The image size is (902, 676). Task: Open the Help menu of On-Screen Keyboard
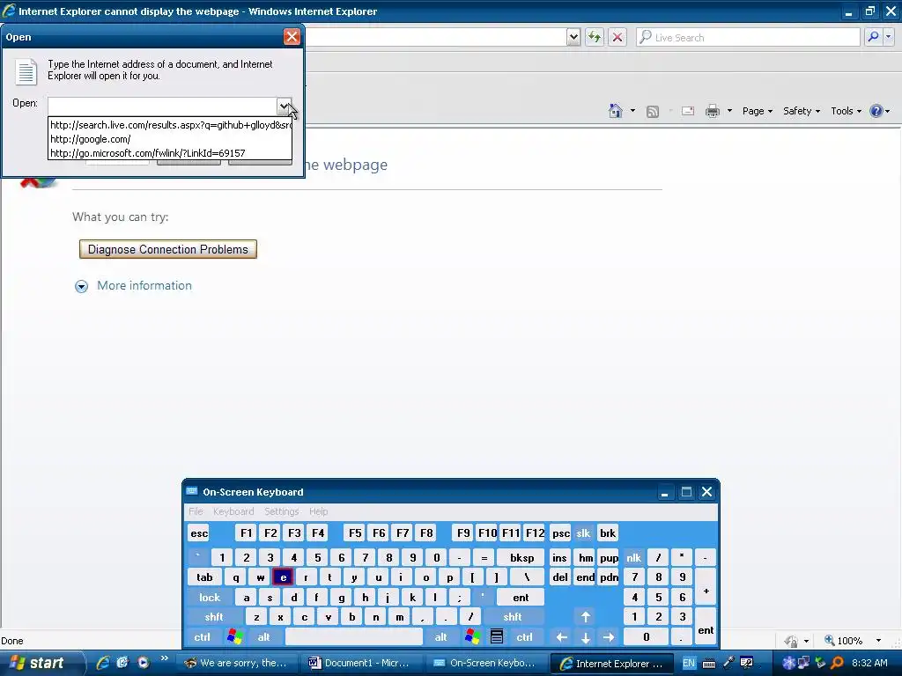pyautogui.click(x=318, y=511)
